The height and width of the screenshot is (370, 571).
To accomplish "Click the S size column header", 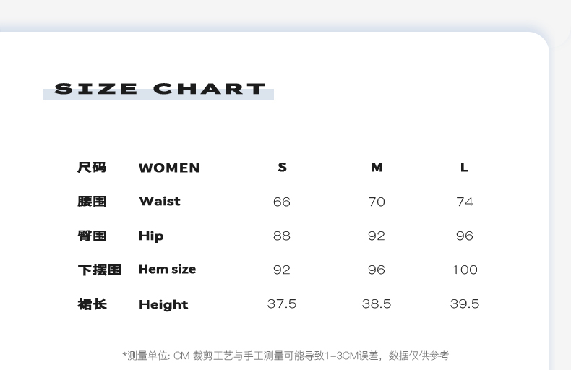I will click(282, 167).
